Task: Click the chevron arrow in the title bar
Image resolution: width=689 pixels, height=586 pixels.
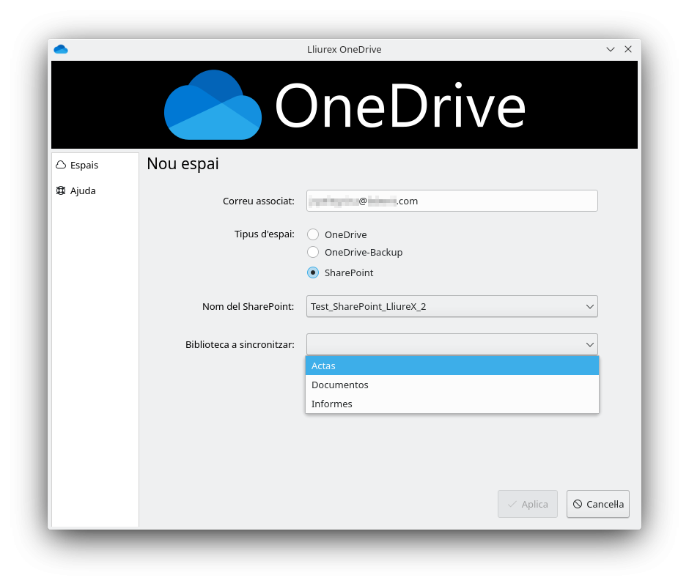Action: click(x=611, y=49)
